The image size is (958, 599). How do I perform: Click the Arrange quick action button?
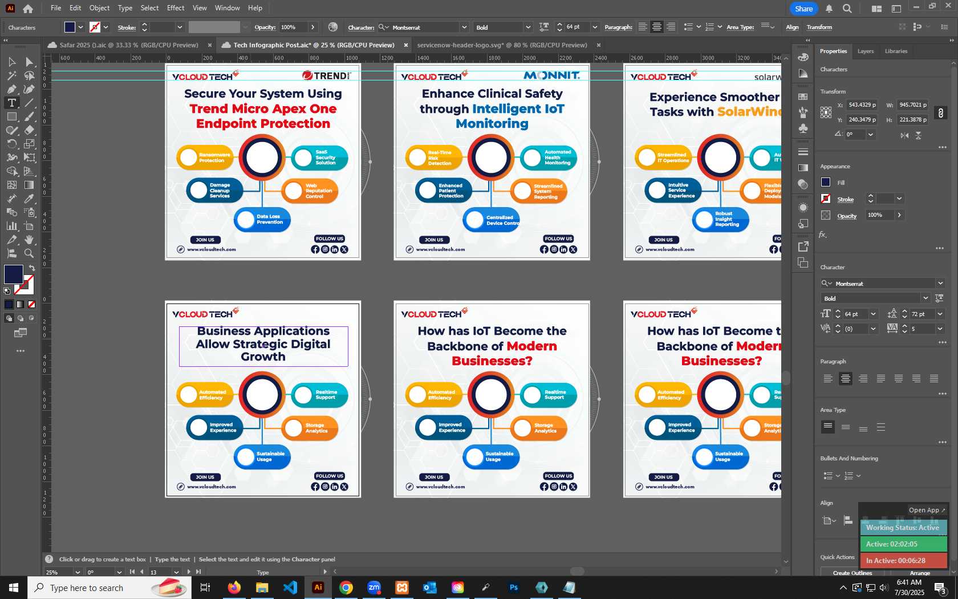click(920, 573)
